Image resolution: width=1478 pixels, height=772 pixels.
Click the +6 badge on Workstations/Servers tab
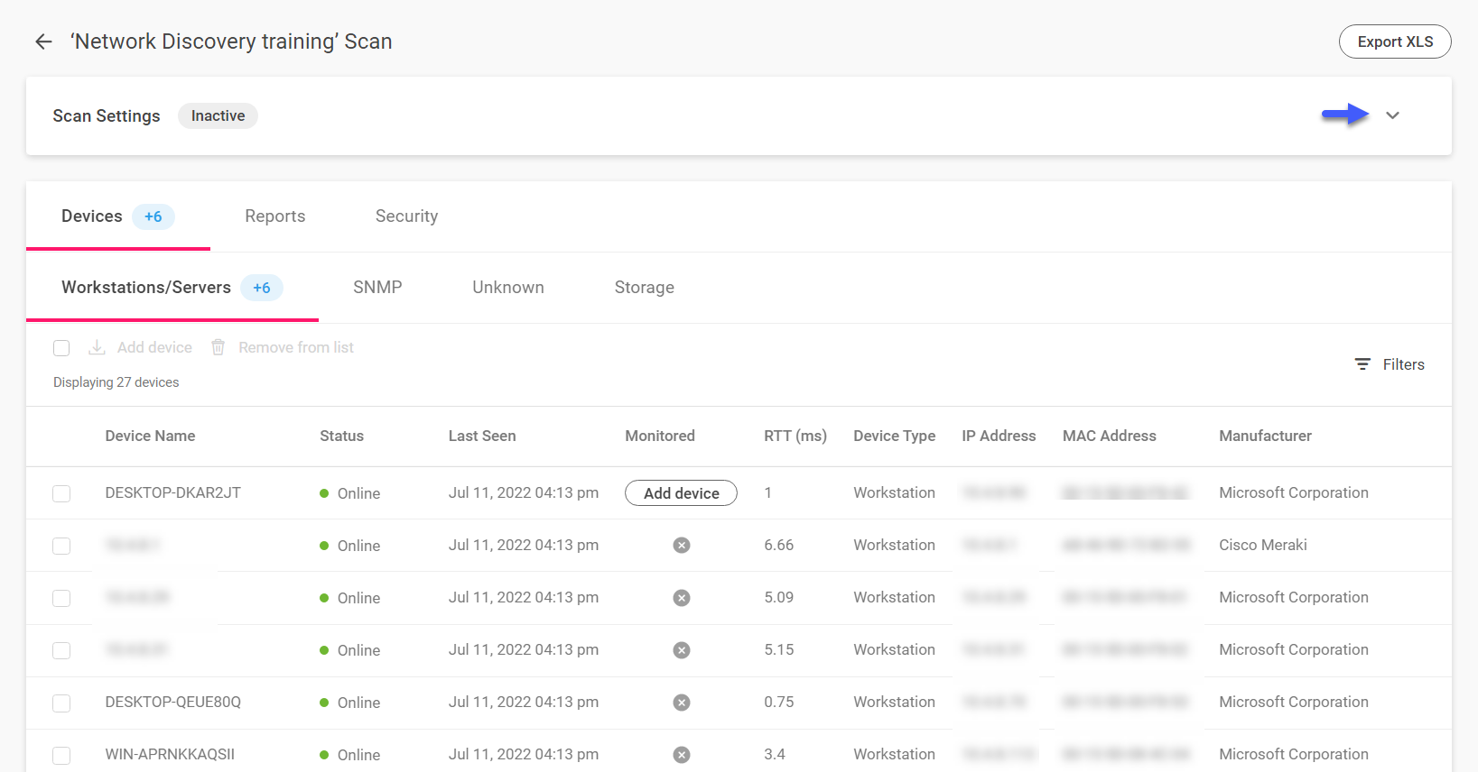click(x=262, y=288)
